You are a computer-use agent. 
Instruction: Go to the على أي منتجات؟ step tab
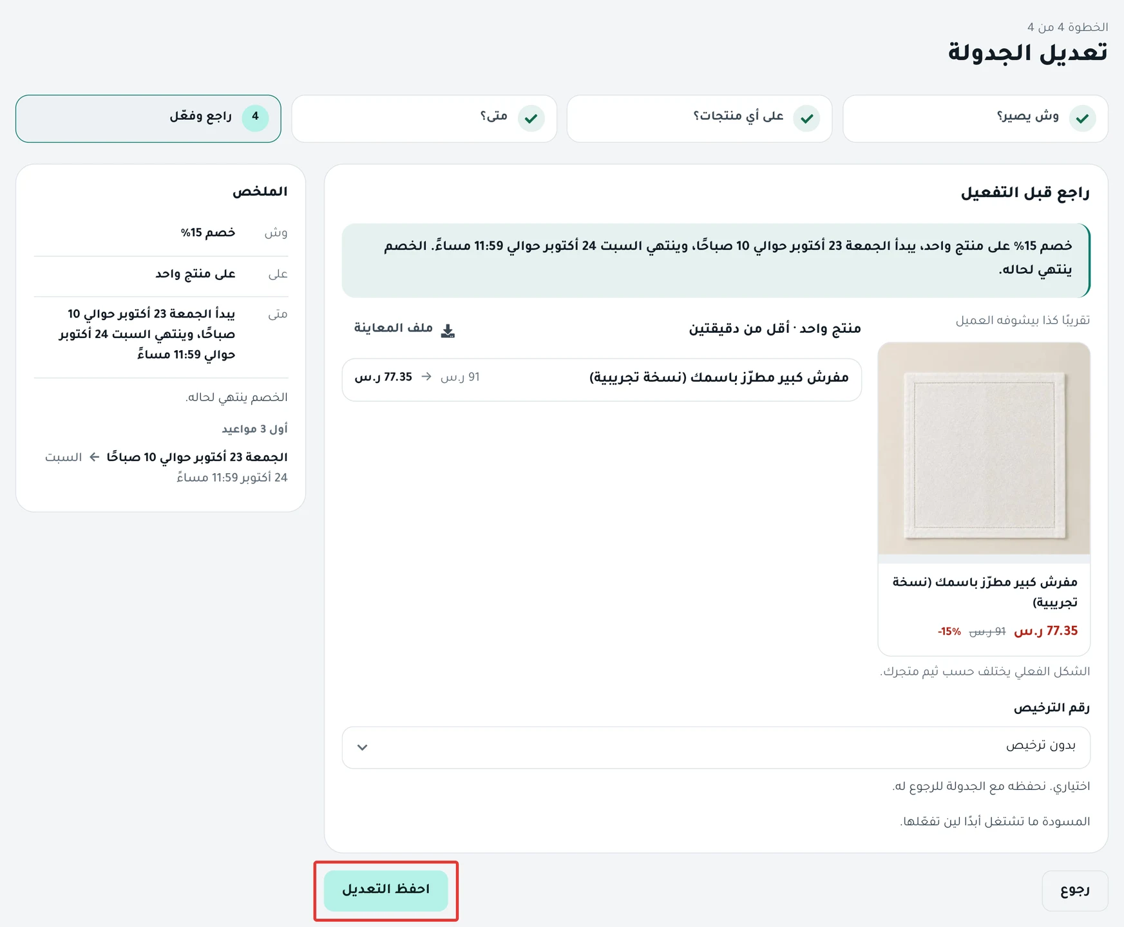point(700,118)
